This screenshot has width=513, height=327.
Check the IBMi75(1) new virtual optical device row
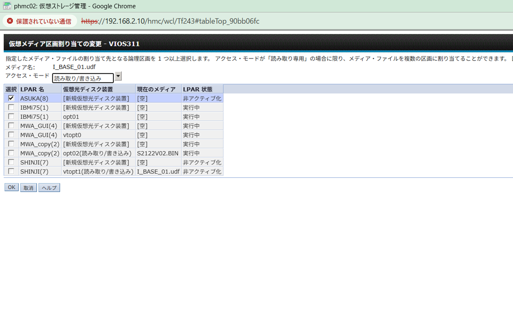[x=11, y=107]
